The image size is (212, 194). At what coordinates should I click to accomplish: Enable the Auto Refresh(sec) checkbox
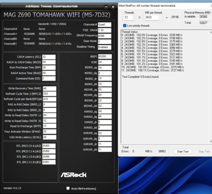68,188
